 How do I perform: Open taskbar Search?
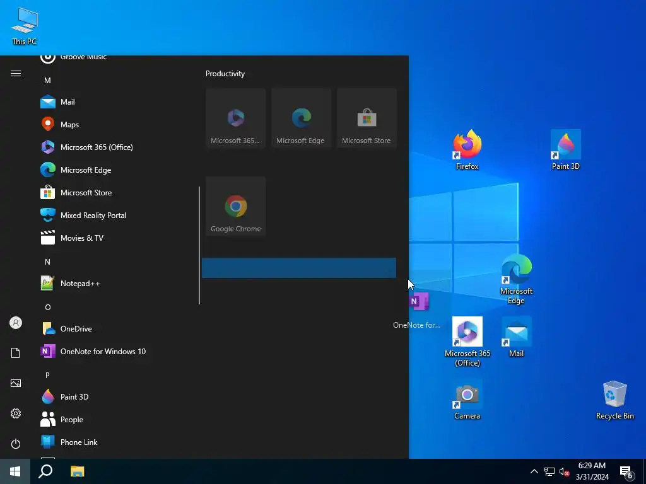click(45, 471)
